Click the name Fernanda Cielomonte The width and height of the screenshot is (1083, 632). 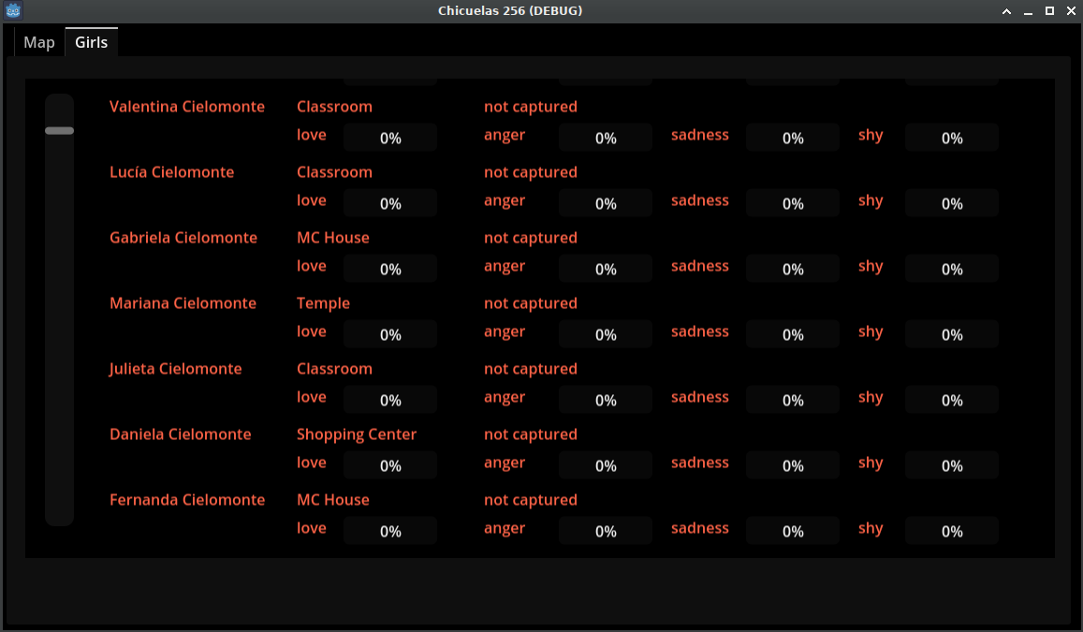(187, 500)
